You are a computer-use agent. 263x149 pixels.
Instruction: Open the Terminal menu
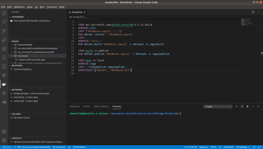52,7
